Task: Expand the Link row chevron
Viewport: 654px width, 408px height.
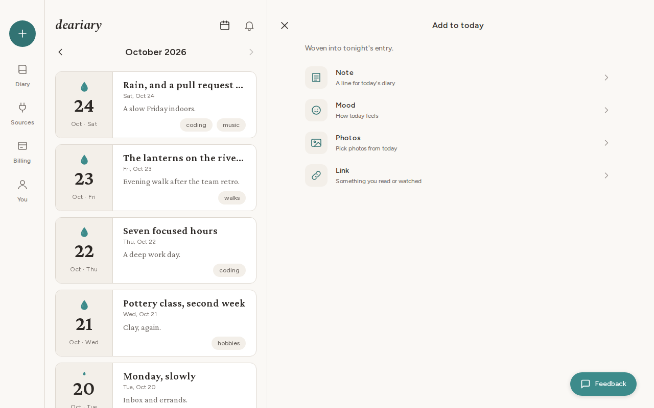Action: click(x=606, y=175)
